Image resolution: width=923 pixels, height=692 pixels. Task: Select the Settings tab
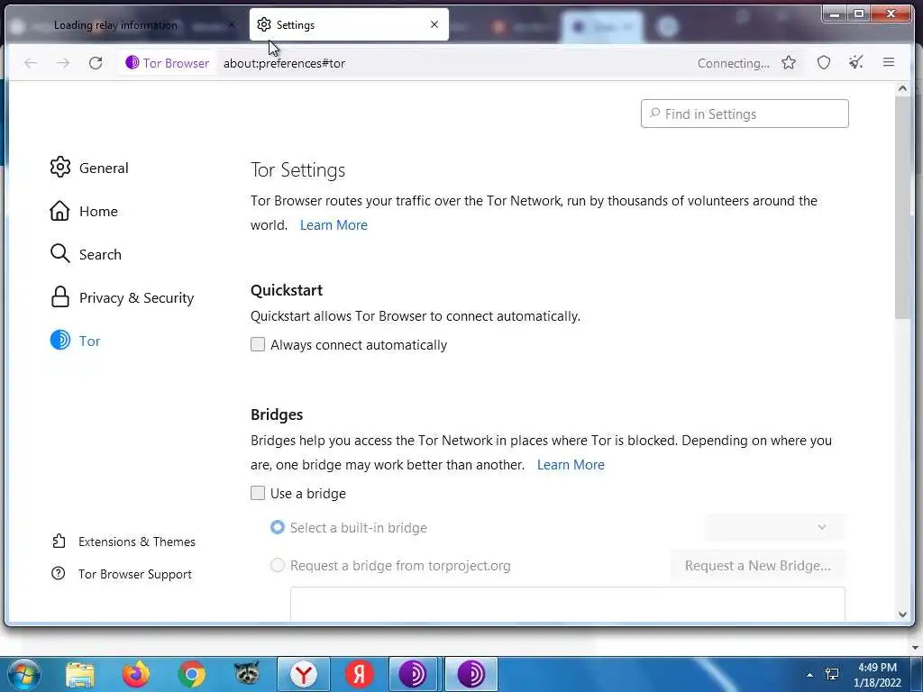pos(349,24)
